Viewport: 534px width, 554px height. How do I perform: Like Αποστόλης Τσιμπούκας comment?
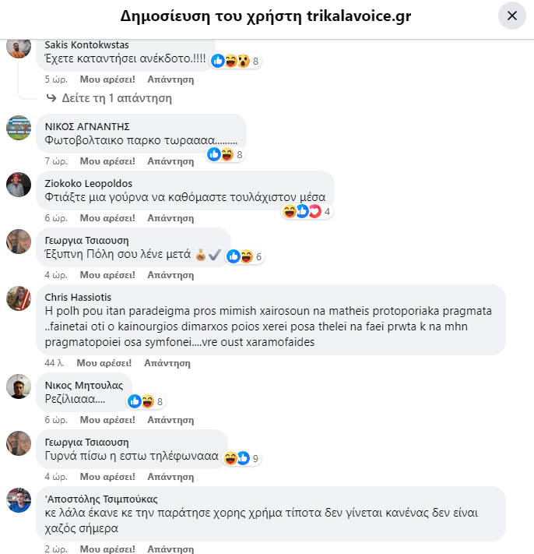pyautogui.click(x=107, y=549)
